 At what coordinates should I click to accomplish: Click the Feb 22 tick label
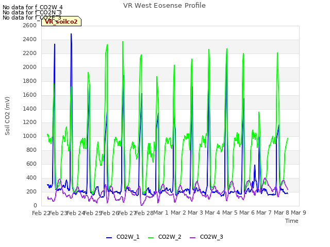[x=41, y=213]
